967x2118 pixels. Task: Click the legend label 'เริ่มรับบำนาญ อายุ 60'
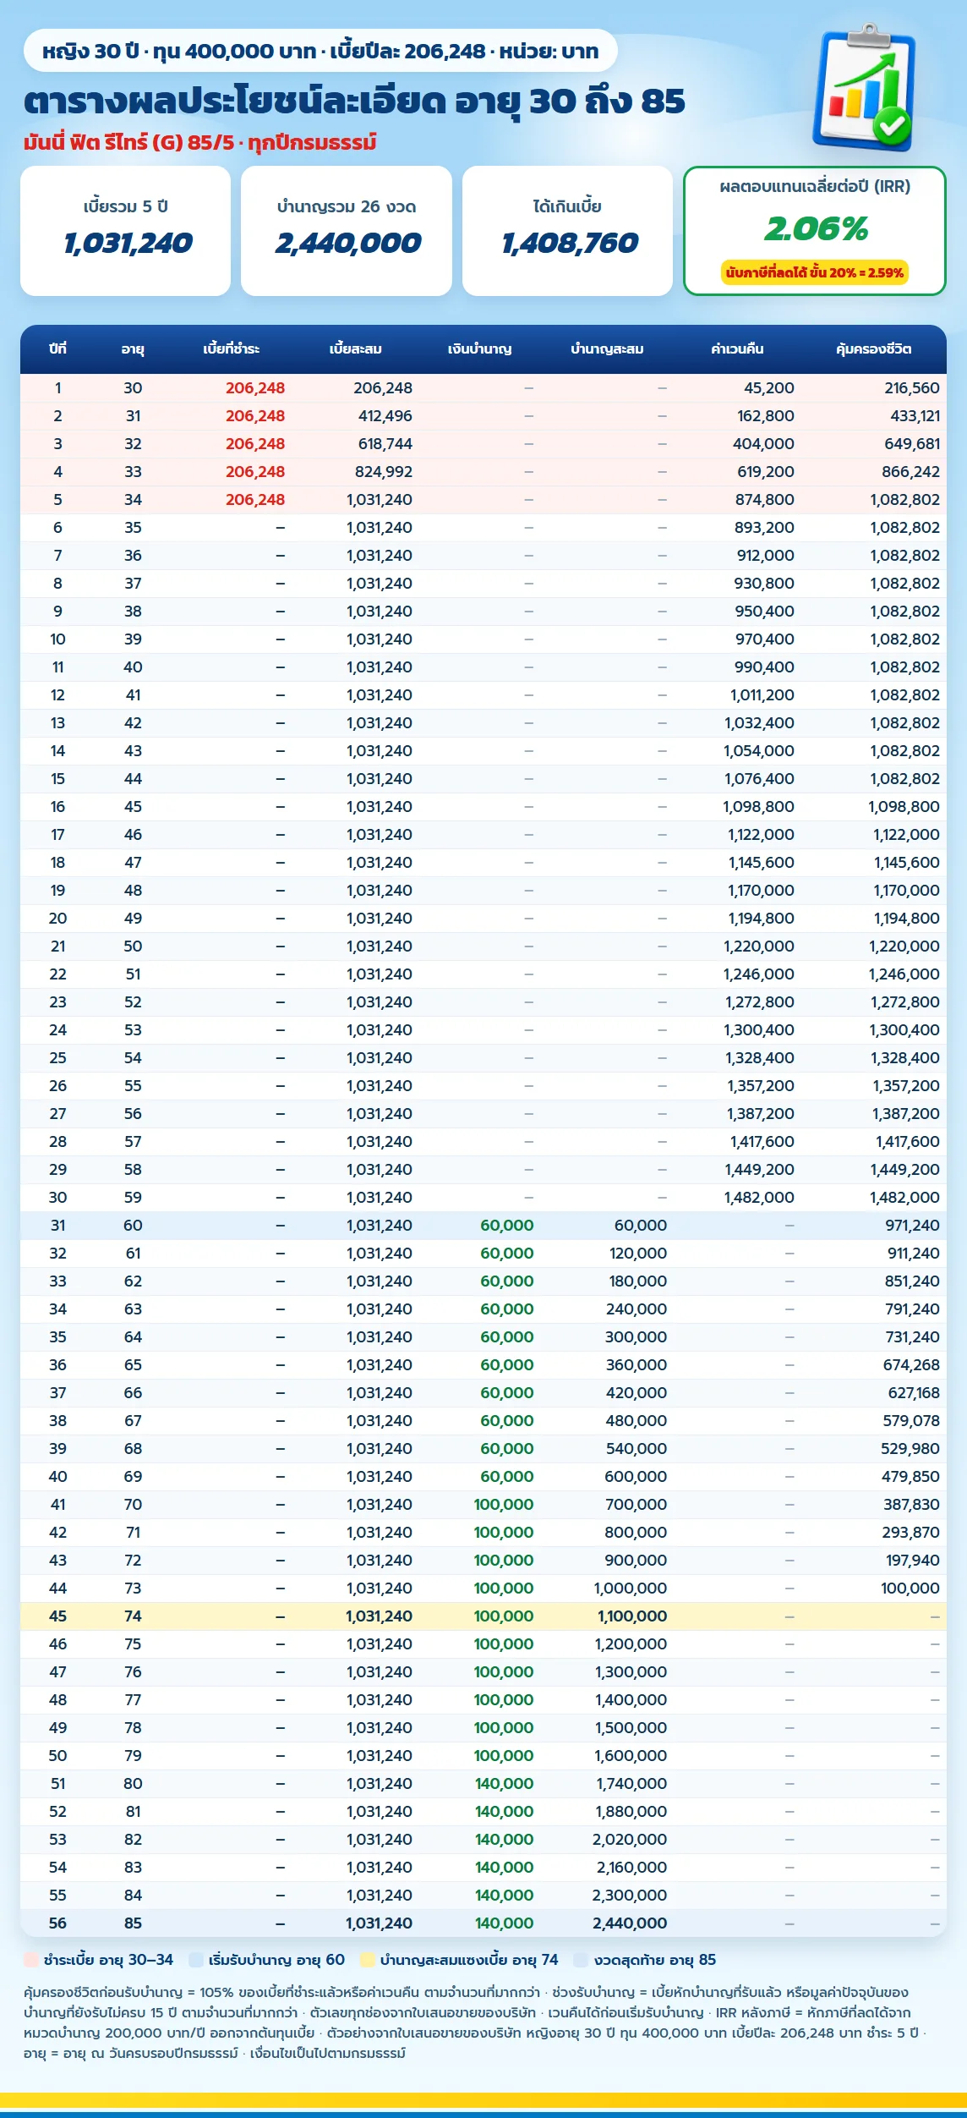coord(277,1960)
